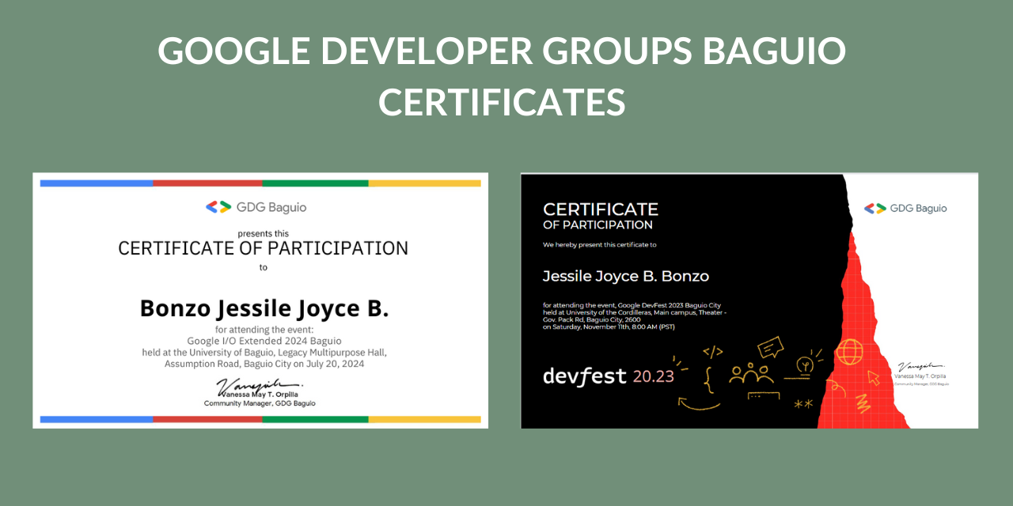Click the 'GOOGLE DEVELOPER GROUPS BAGUIO' heading line
Viewport: 1013px width, 506px height.
pyautogui.click(x=502, y=51)
